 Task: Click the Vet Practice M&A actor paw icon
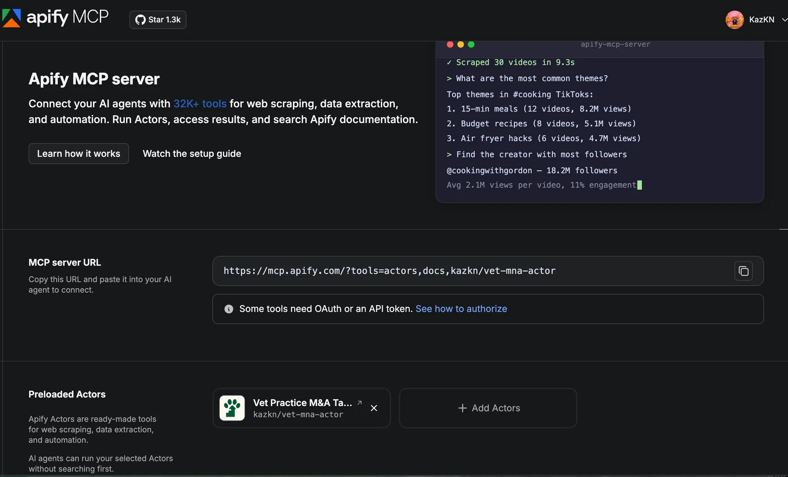[232, 408]
